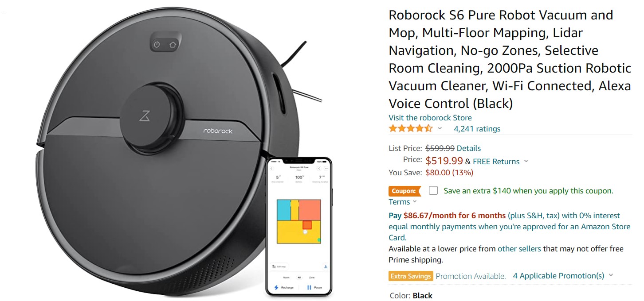Expand the FREE Returns dropdown chevron
The image size is (644, 301).
point(526,161)
